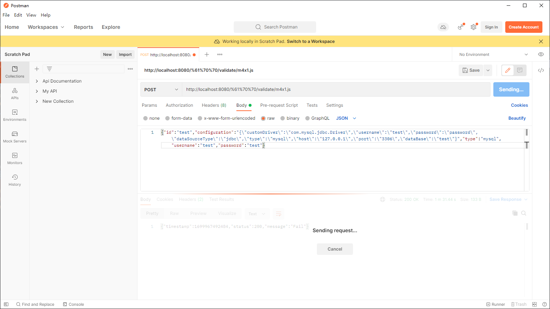Click the collections filter icon
Image resolution: width=550 pixels, height=309 pixels.
click(x=49, y=69)
